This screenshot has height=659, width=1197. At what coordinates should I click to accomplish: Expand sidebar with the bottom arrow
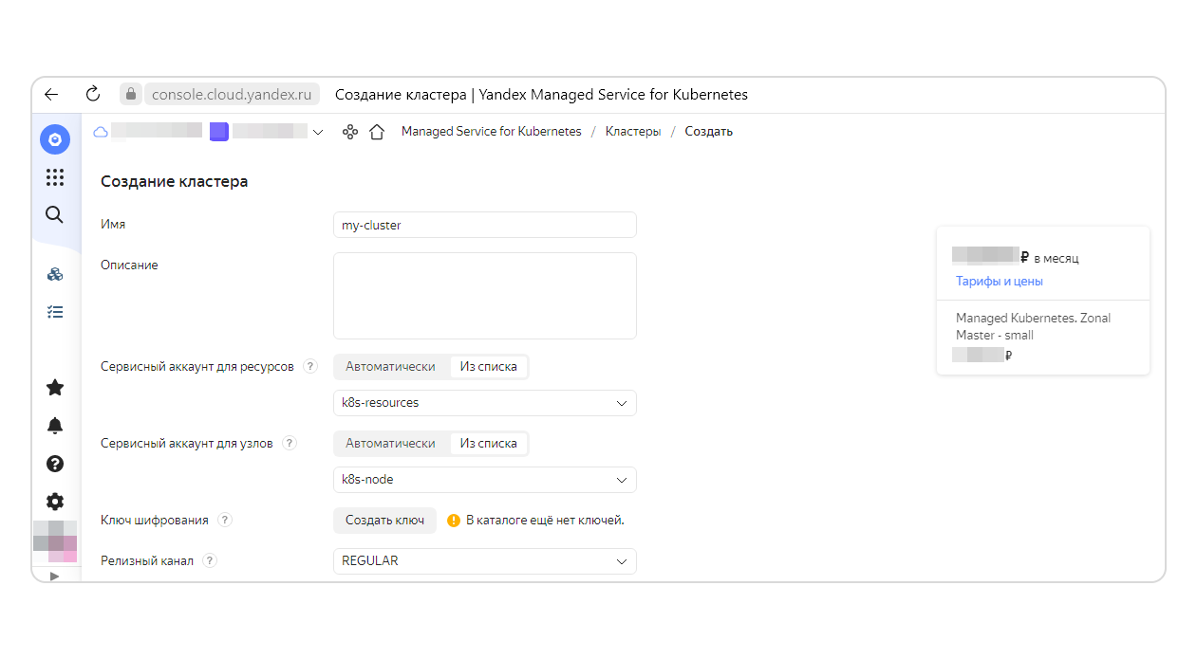pos(54,576)
